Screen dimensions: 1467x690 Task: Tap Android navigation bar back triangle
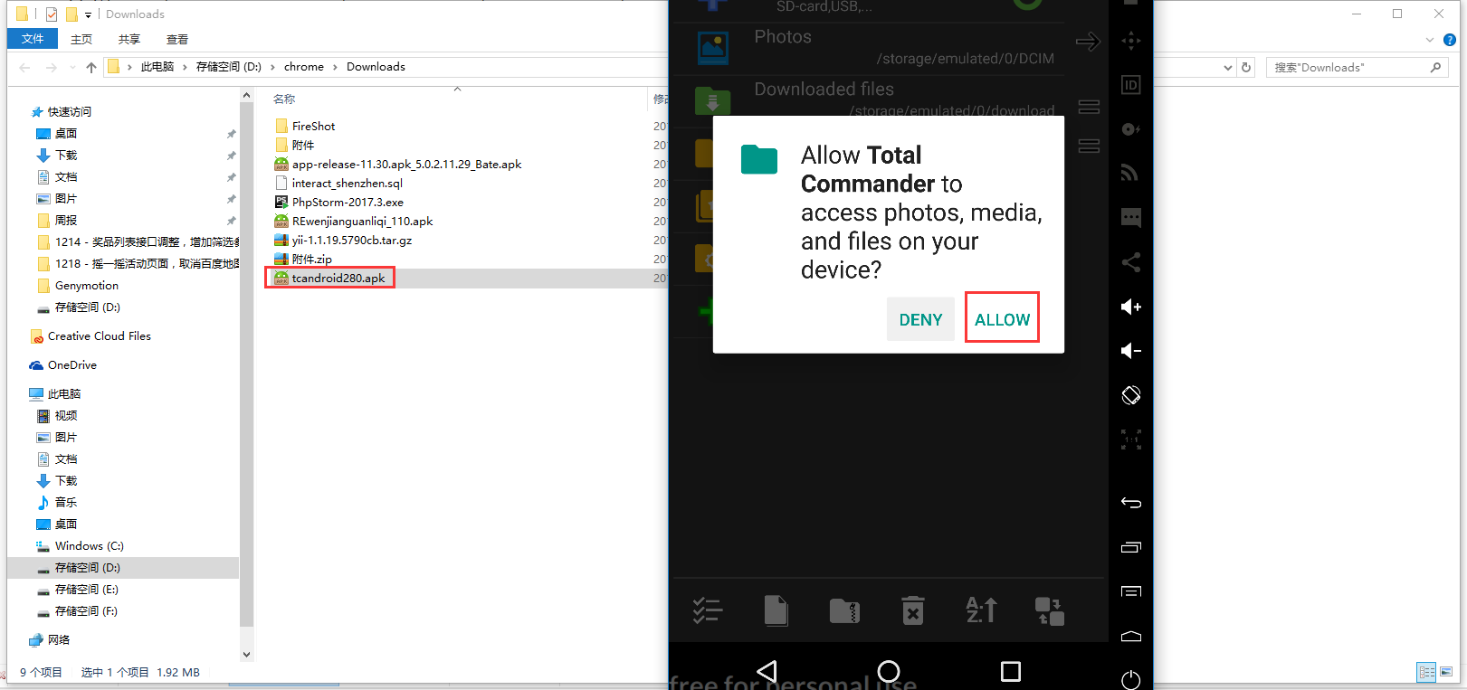767,671
